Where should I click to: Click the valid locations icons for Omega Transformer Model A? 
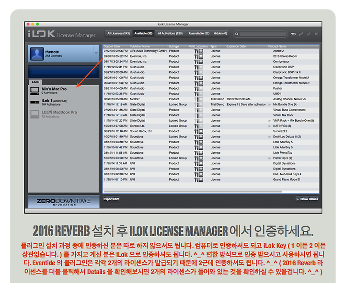(199, 78)
